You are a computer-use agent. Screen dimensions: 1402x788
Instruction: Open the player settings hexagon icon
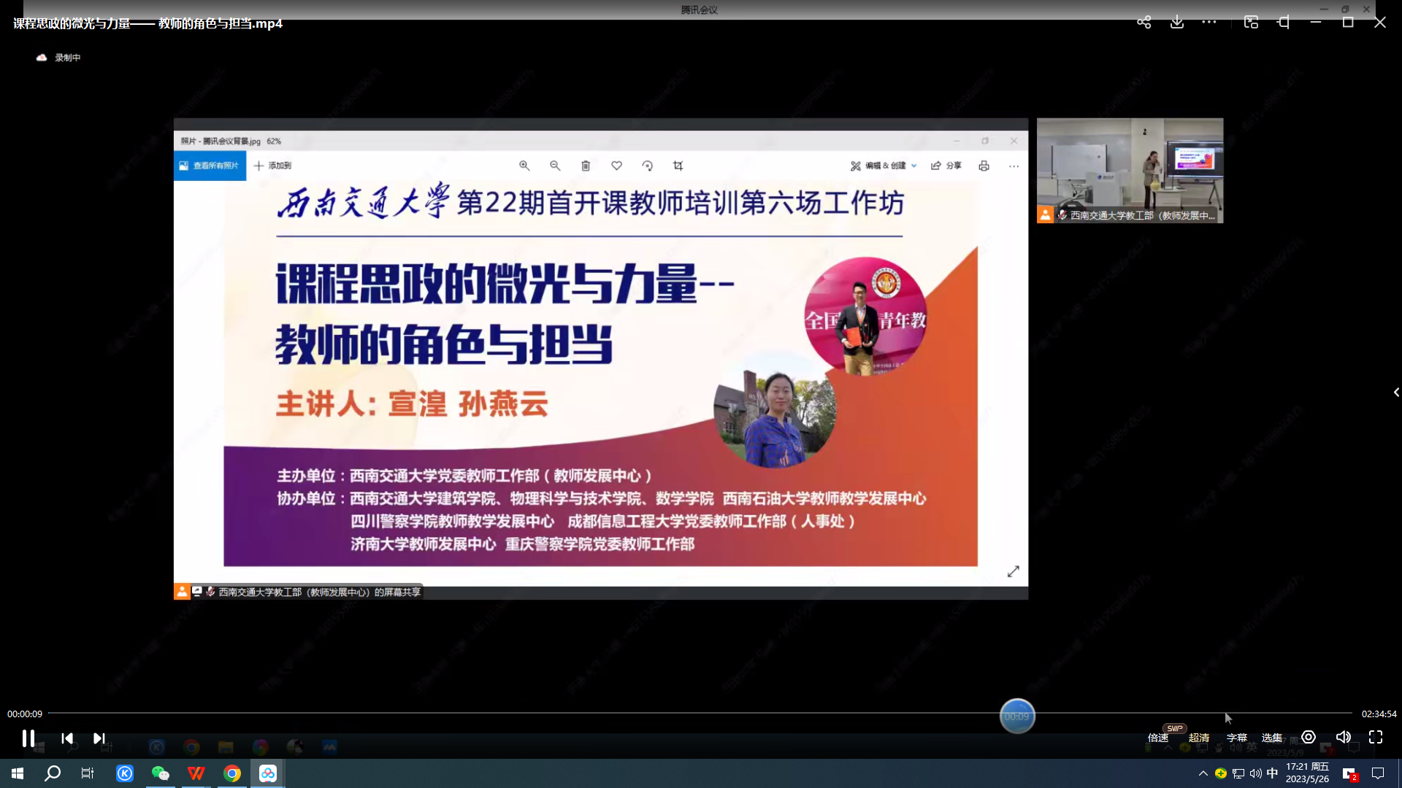pyautogui.click(x=1309, y=737)
